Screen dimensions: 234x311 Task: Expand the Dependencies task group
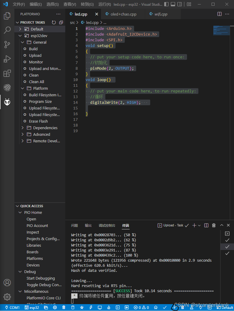[43, 128]
